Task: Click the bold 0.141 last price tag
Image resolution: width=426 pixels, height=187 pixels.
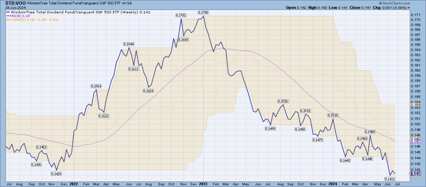Action: click(416, 174)
